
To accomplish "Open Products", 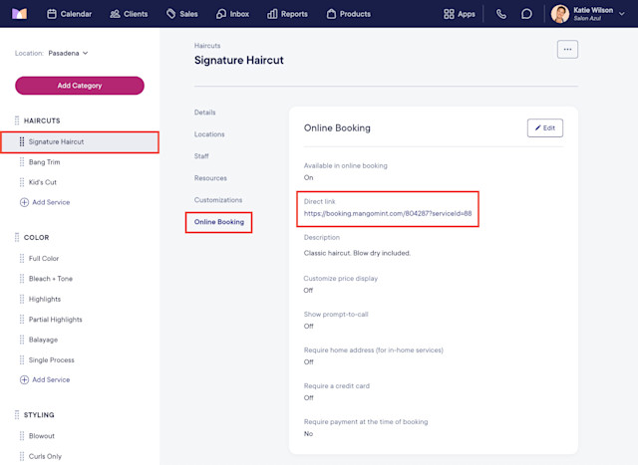I will (x=349, y=14).
